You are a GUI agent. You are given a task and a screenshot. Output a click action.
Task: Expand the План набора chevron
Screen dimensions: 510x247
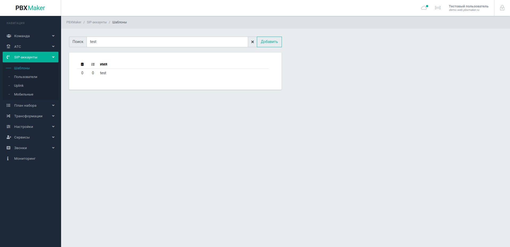[53, 105]
